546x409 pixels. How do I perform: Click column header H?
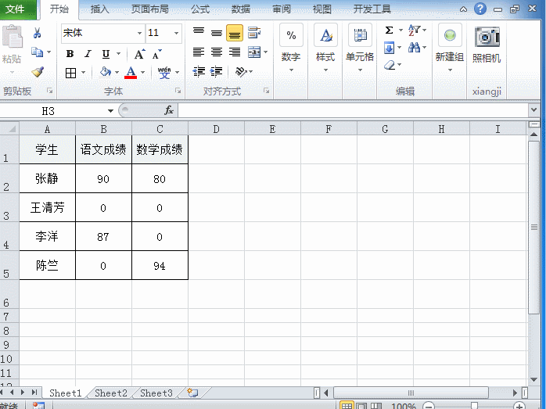(441, 129)
